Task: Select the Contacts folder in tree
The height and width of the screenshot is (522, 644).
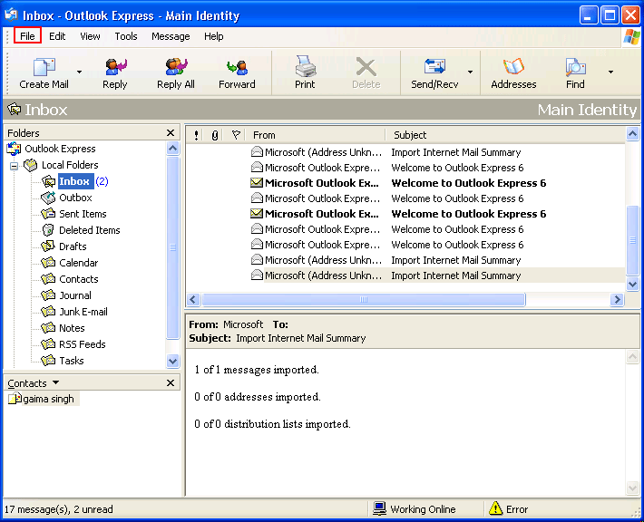Action: tap(79, 279)
